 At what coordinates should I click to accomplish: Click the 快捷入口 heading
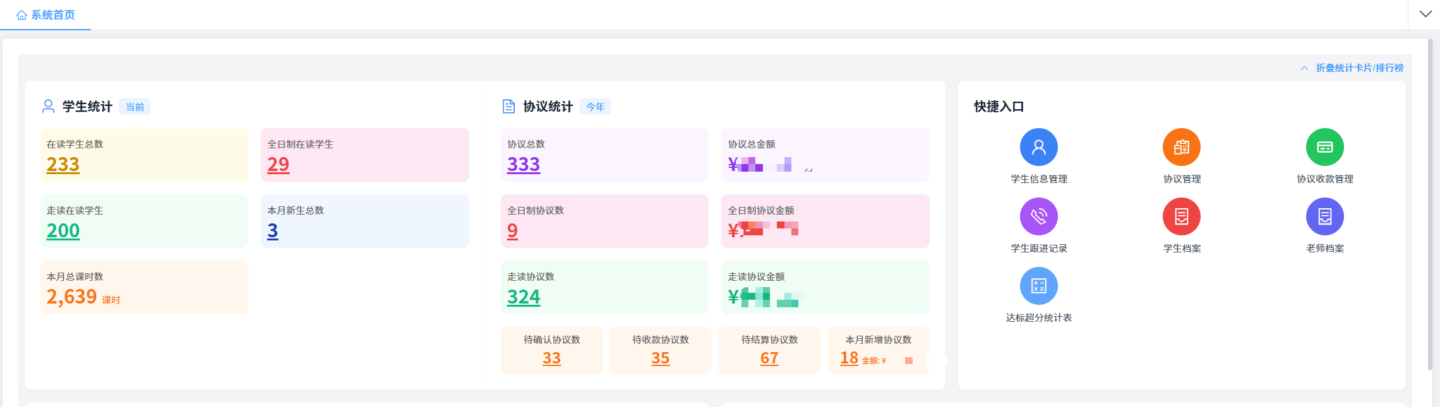tap(999, 107)
